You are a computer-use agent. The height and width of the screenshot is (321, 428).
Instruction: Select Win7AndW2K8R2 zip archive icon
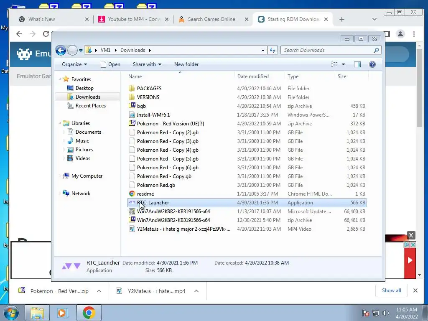coord(132,220)
